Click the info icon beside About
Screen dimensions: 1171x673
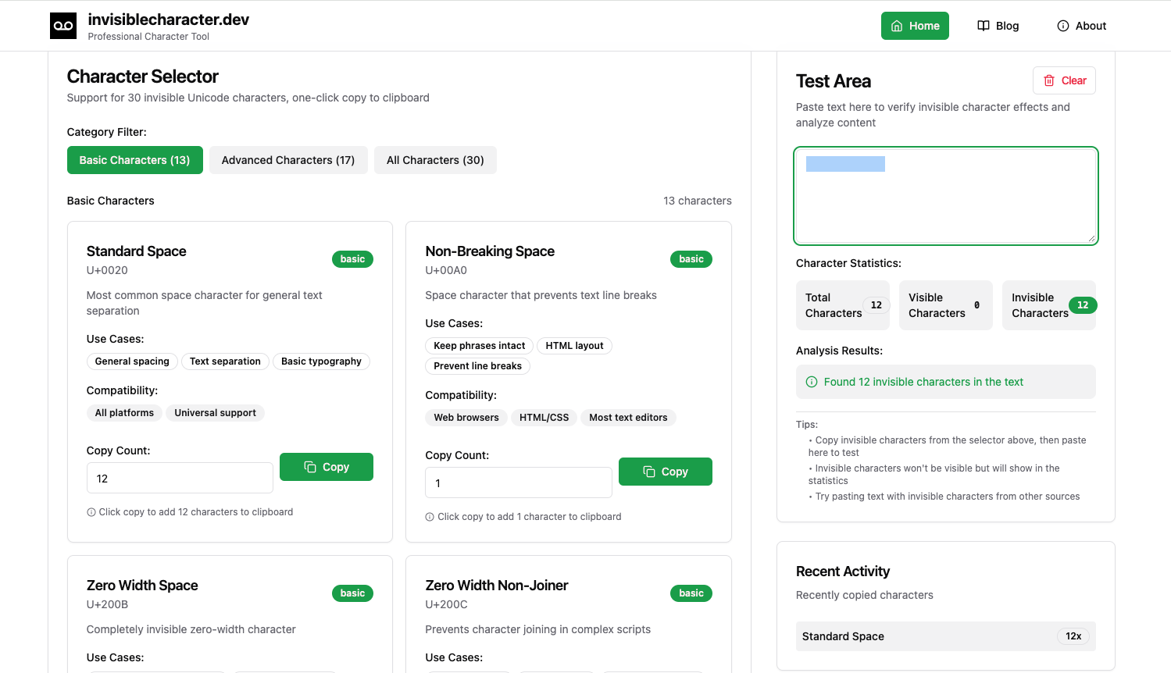point(1063,26)
